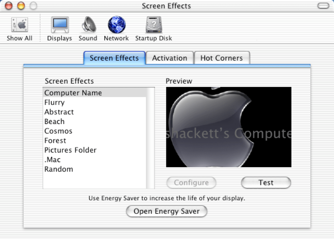Click the Open Energy Saver button
Screen dimensions: 334x239
tap(167, 211)
